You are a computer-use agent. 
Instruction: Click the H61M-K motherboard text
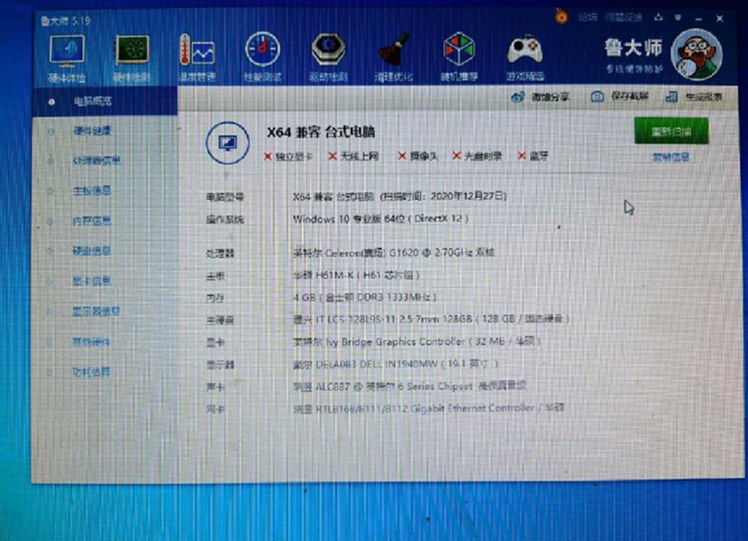pyautogui.click(x=356, y=275)
